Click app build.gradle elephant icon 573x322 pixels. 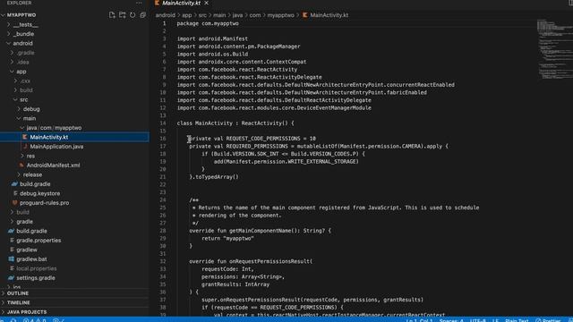pos(14,184)
